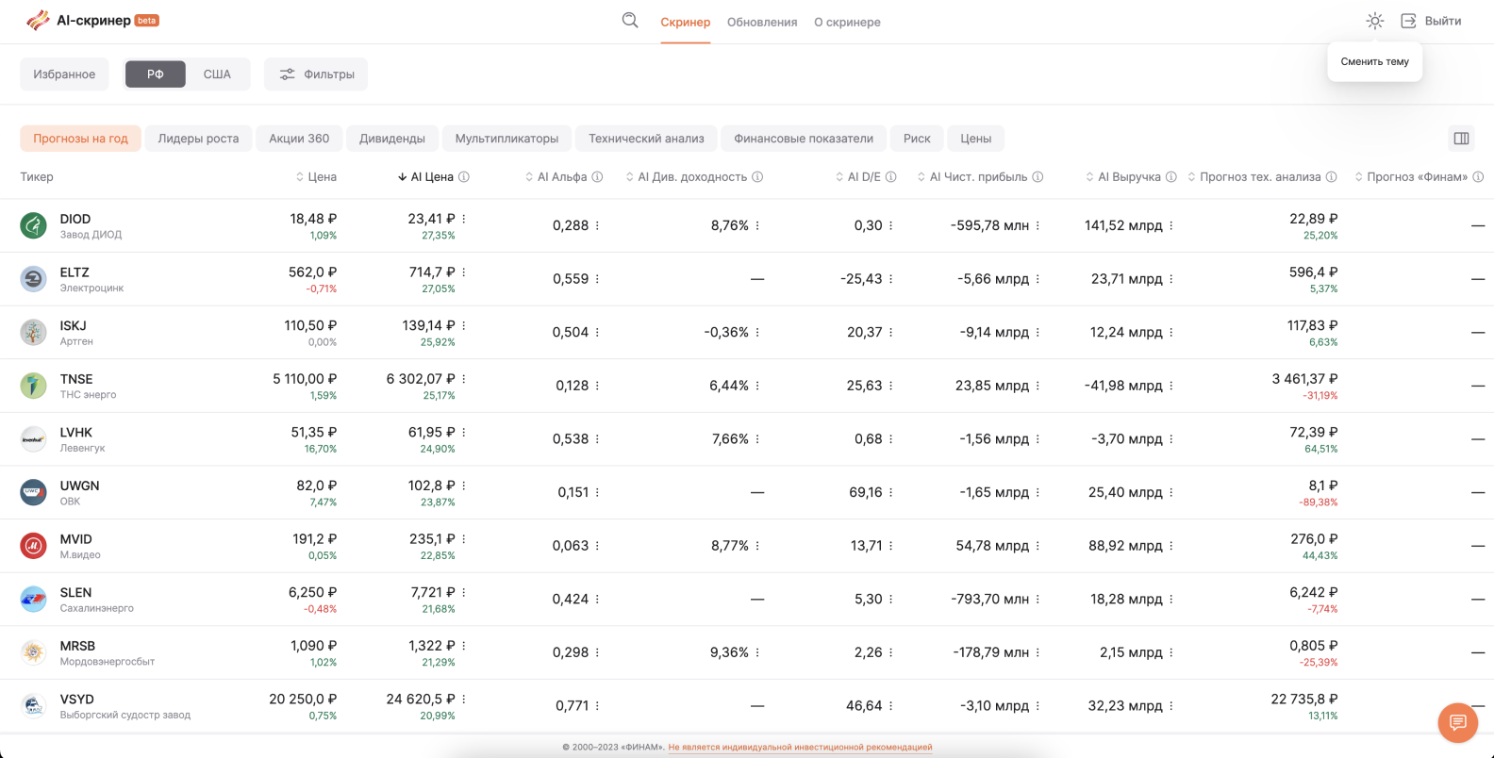Image resolution: width=1494 pixels, height=758 pixels.
Task: Select the Риск view
Action: (x=917, y=139)
